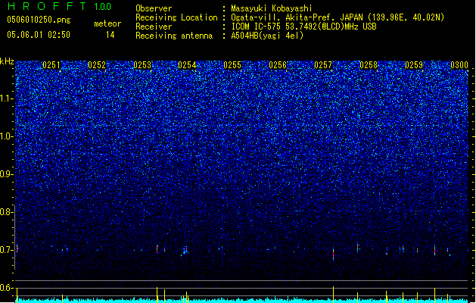476x303 pixels.
Task: Click the 0300 time marker
Action: [459, 65]
